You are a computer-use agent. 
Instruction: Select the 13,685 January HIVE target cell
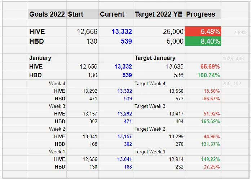pos(159,66)
